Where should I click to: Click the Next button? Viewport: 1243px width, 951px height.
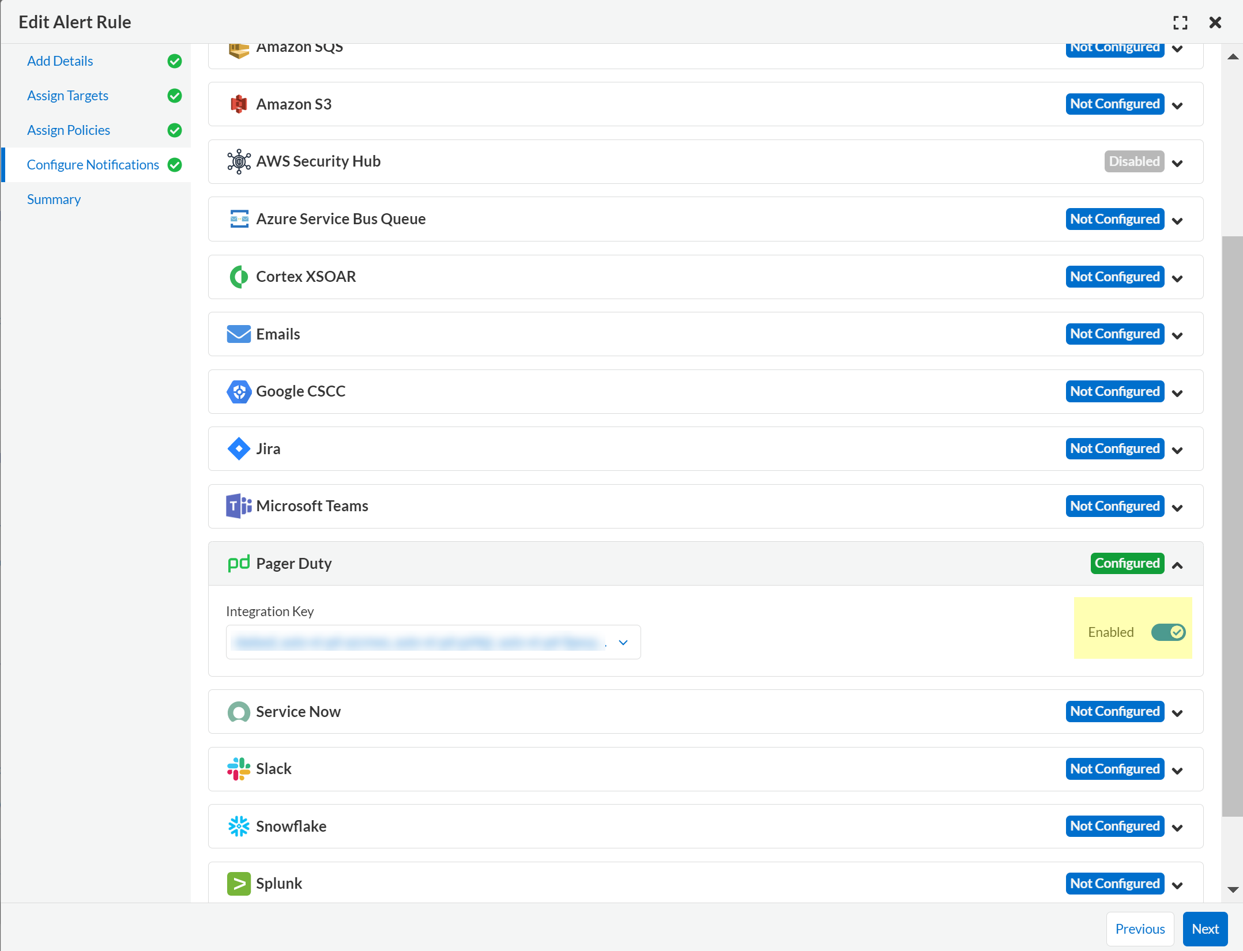1205,929
